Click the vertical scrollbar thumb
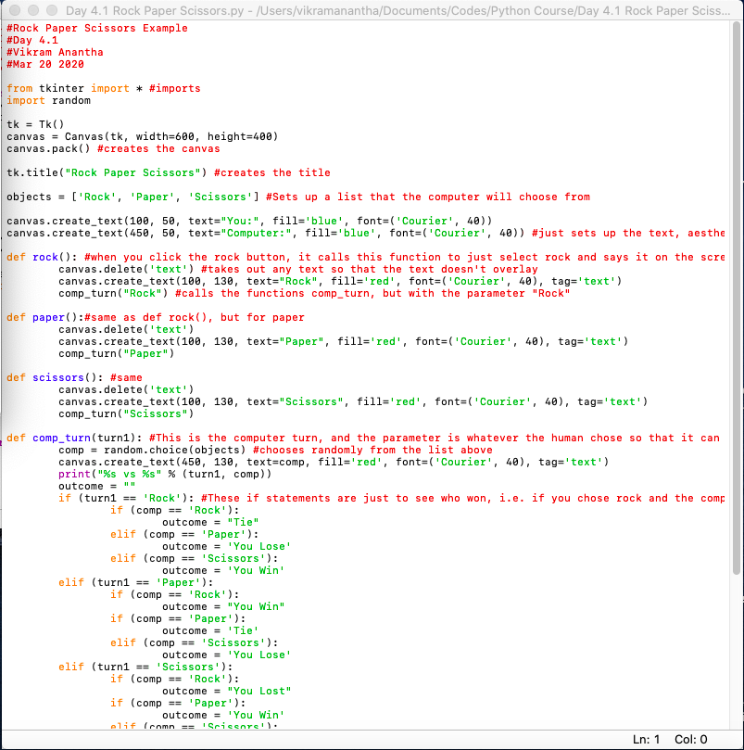The image size is (744, 750). click(x=737, y=298)
